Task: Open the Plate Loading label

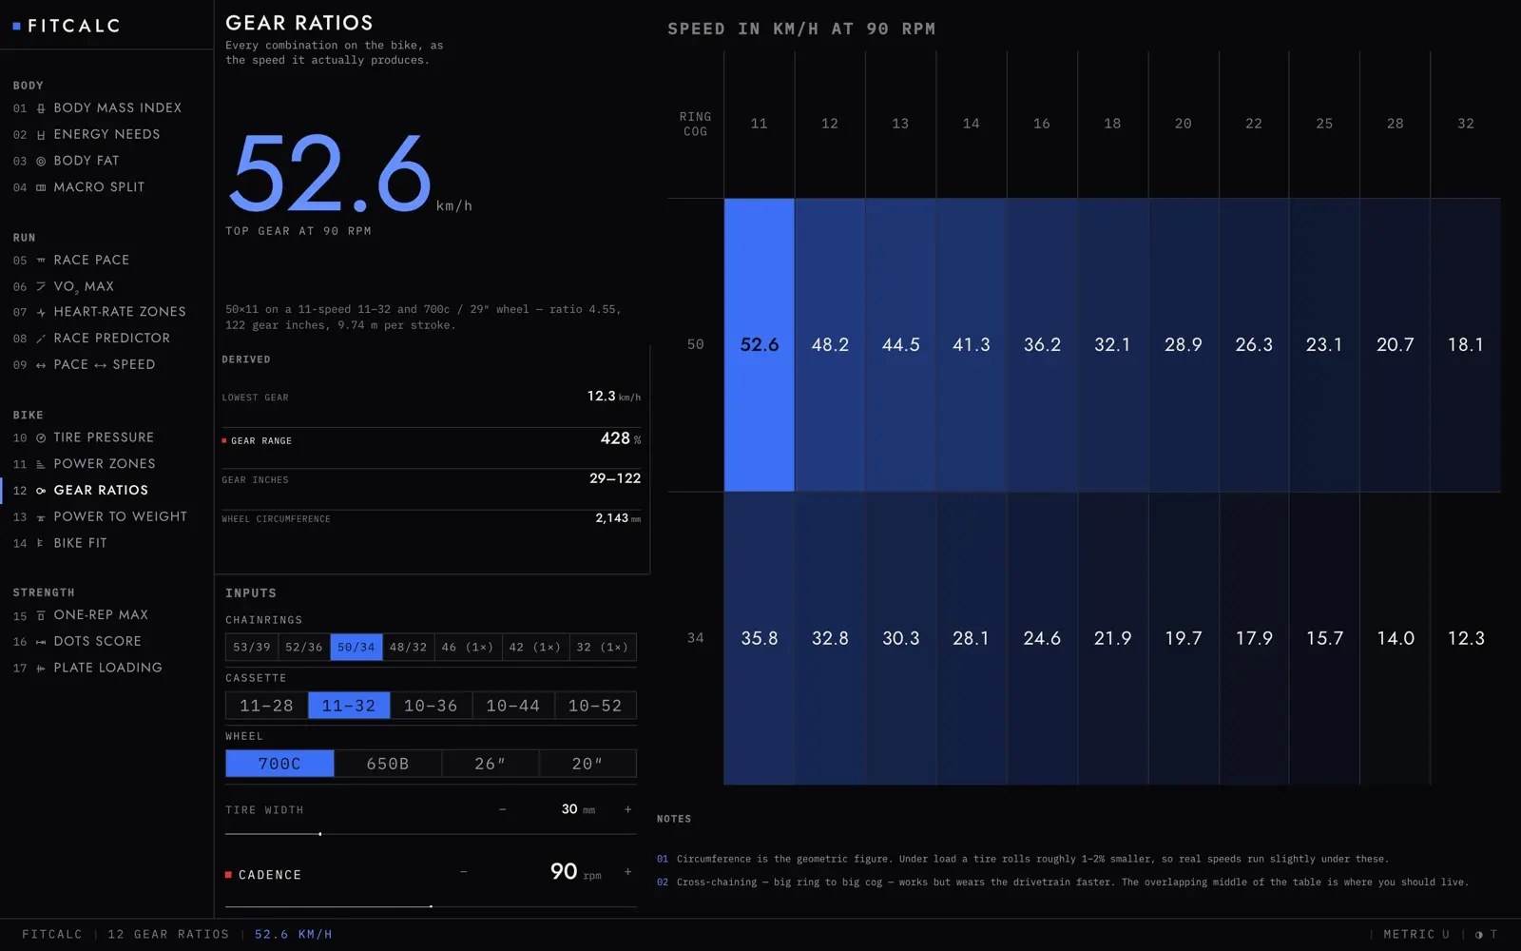Action: 108,669
